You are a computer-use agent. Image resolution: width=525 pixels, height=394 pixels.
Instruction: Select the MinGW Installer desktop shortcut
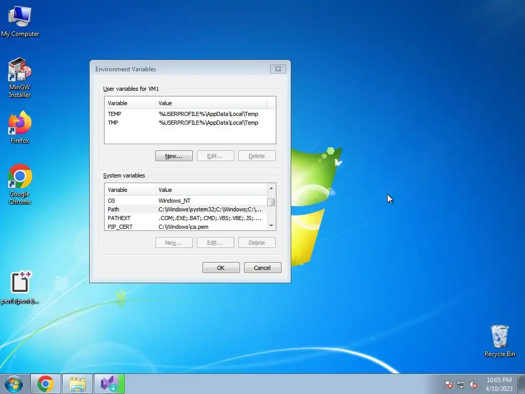coord(20,77)
